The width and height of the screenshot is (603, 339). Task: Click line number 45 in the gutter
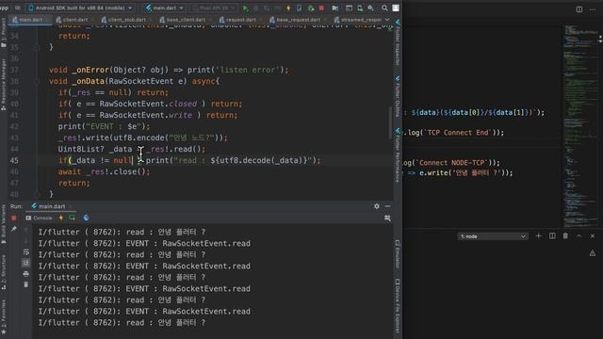14,161
